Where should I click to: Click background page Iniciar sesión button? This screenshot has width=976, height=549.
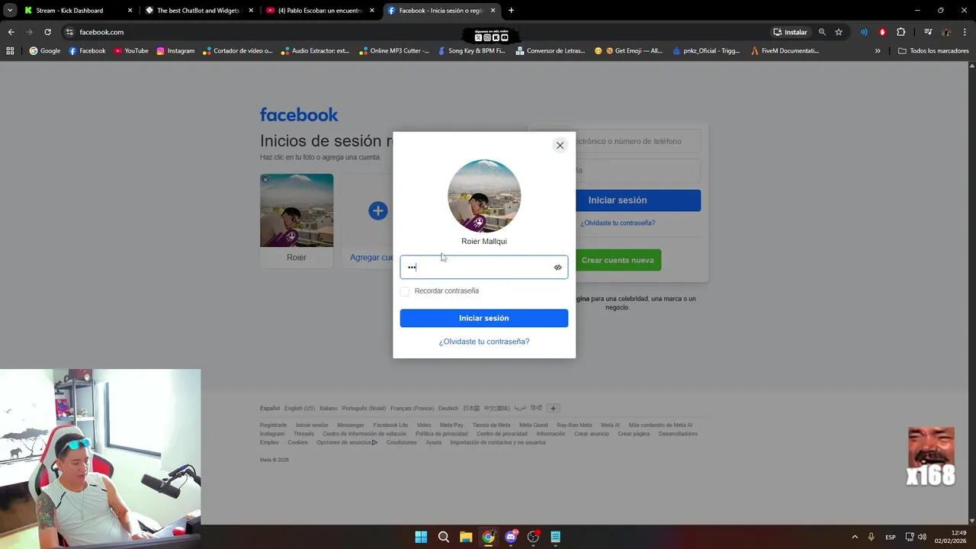click(x=618, y=201)
